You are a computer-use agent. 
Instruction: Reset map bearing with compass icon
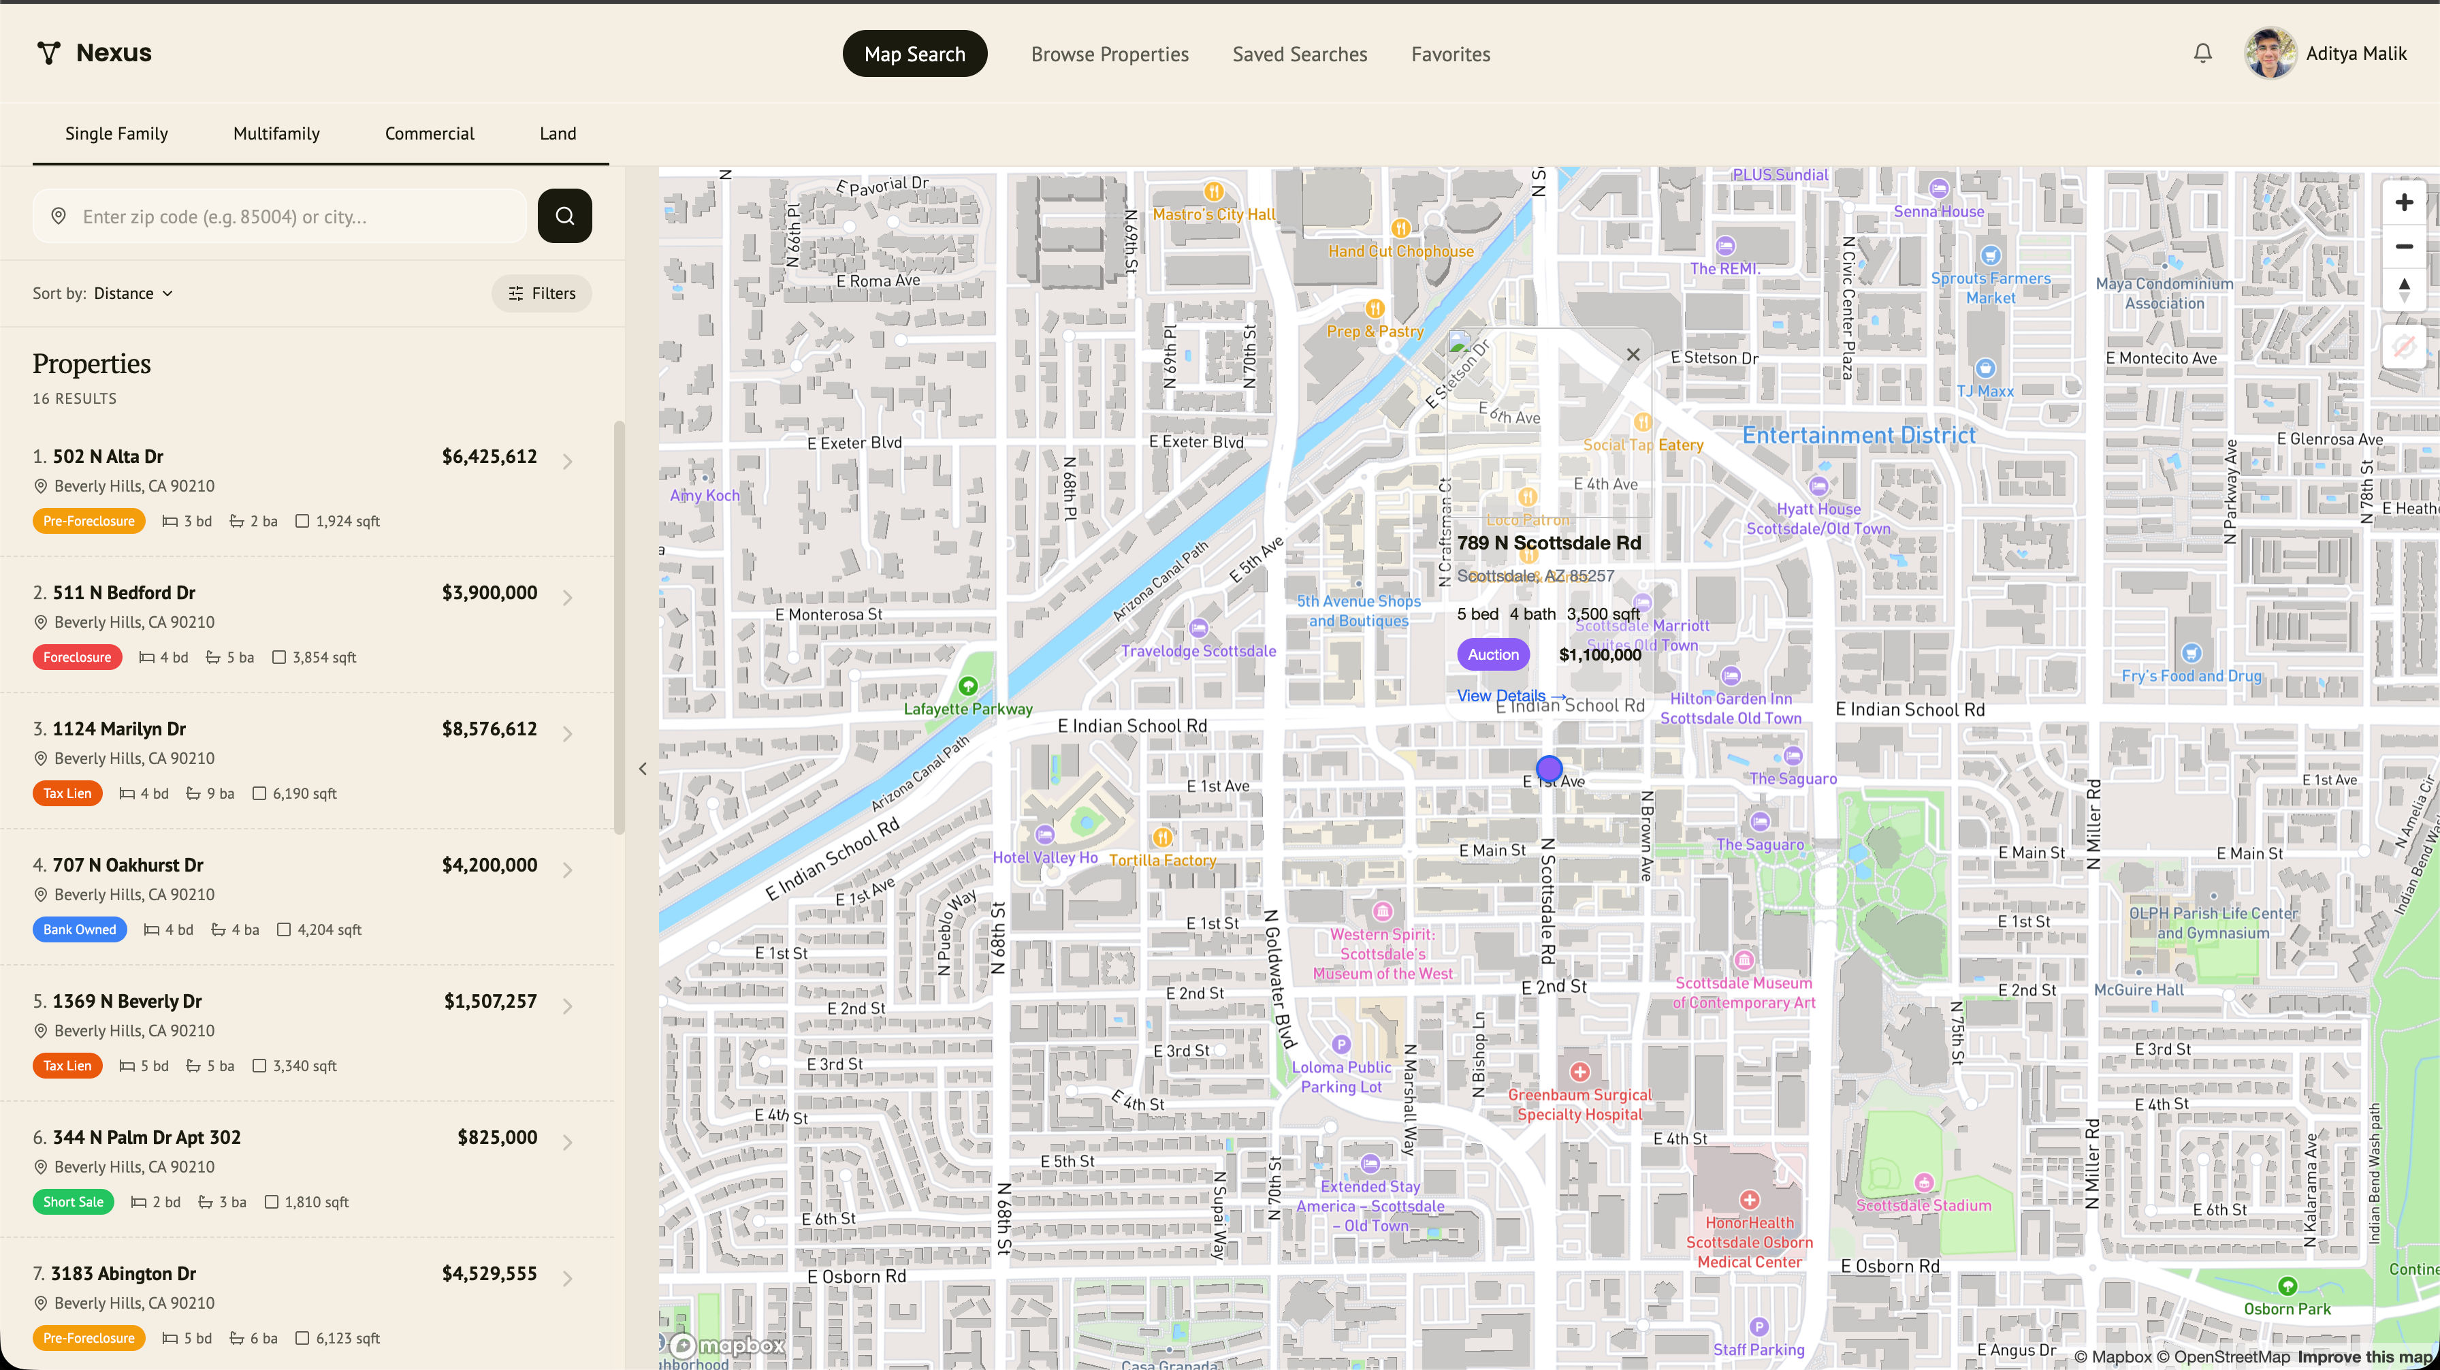[2403, 289]
